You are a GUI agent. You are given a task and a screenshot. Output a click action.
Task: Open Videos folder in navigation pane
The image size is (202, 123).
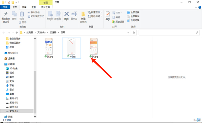[x=10, y=73]
